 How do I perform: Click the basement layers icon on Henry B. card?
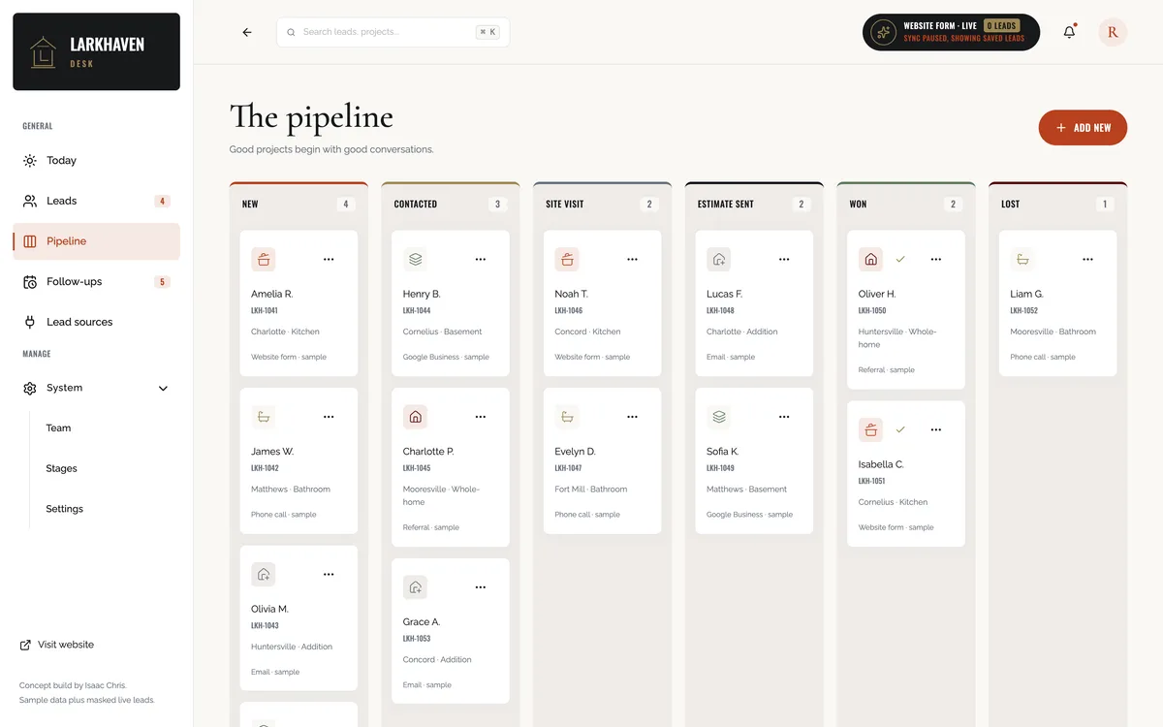click(415, 259)
